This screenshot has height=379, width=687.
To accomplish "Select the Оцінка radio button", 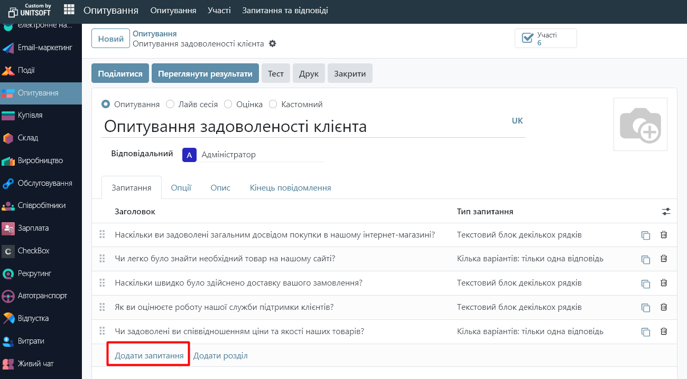I will tap(228, 105).
